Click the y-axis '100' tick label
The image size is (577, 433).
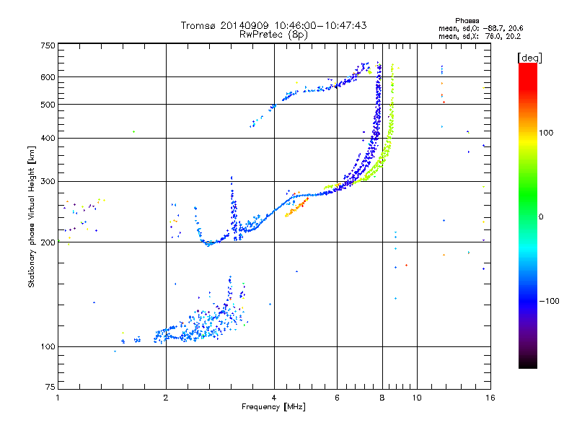tap(48, 346)
